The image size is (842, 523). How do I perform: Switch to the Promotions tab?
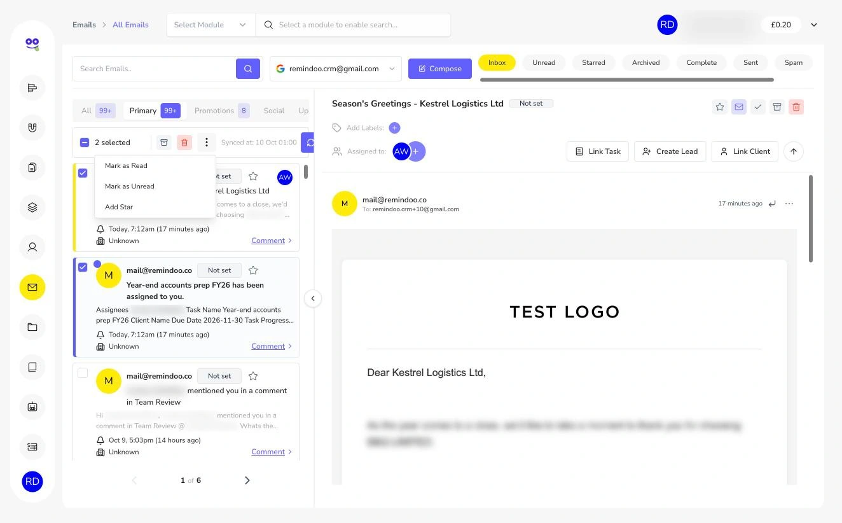(x=221, y=111)
